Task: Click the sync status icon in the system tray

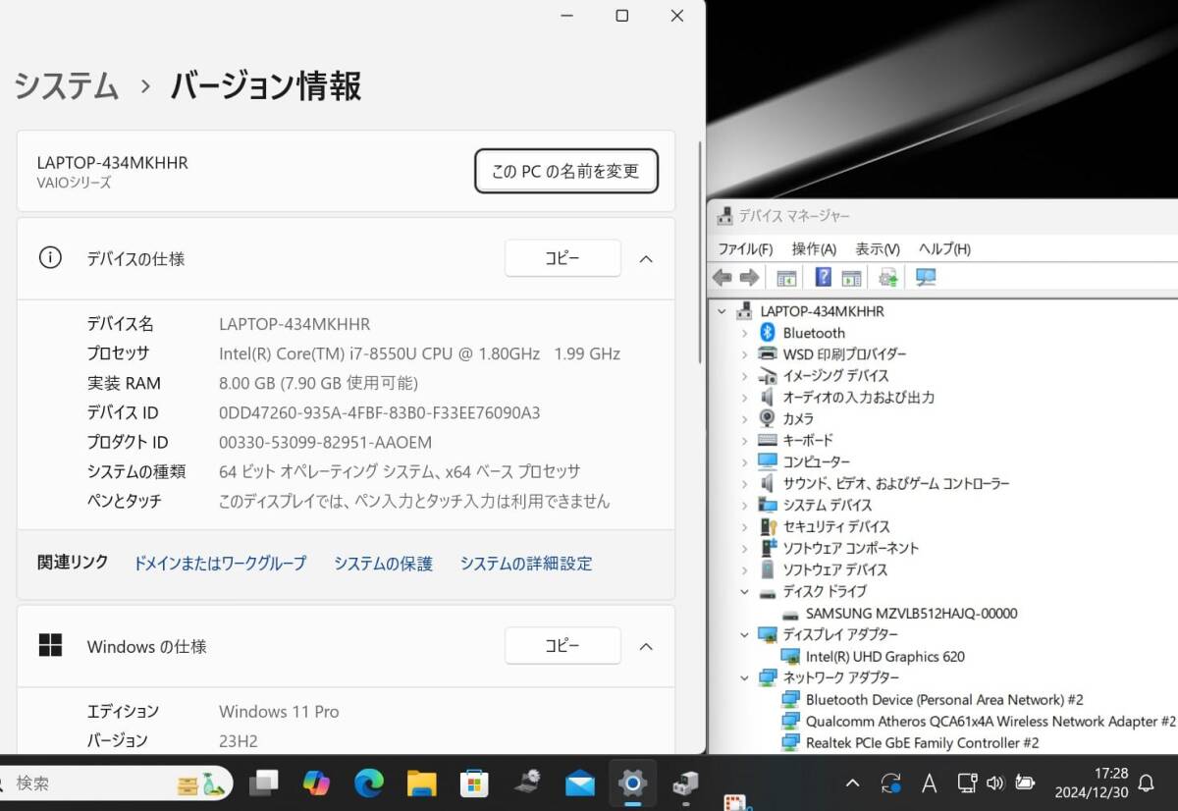Action: click(x=891, y=784)
